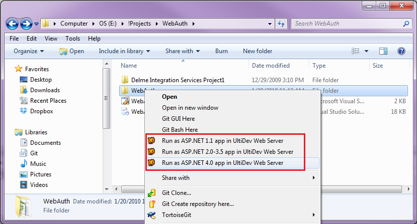This screenshot has width=417, height=224.
Task: Click the blue help question mark icon
Action: pyautogui.click(x=401, y=51)
